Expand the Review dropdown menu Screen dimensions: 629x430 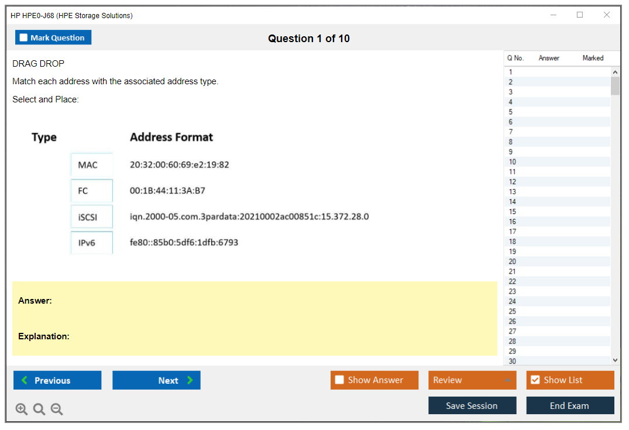(x=507, y=380)
